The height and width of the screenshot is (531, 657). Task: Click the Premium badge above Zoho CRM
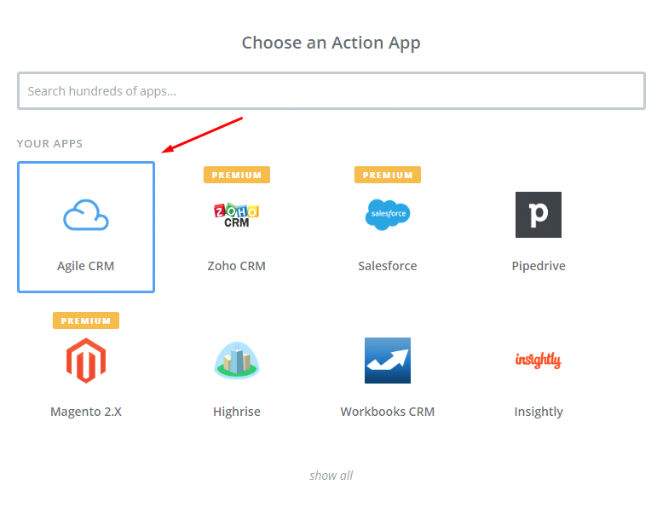[236, 175]
